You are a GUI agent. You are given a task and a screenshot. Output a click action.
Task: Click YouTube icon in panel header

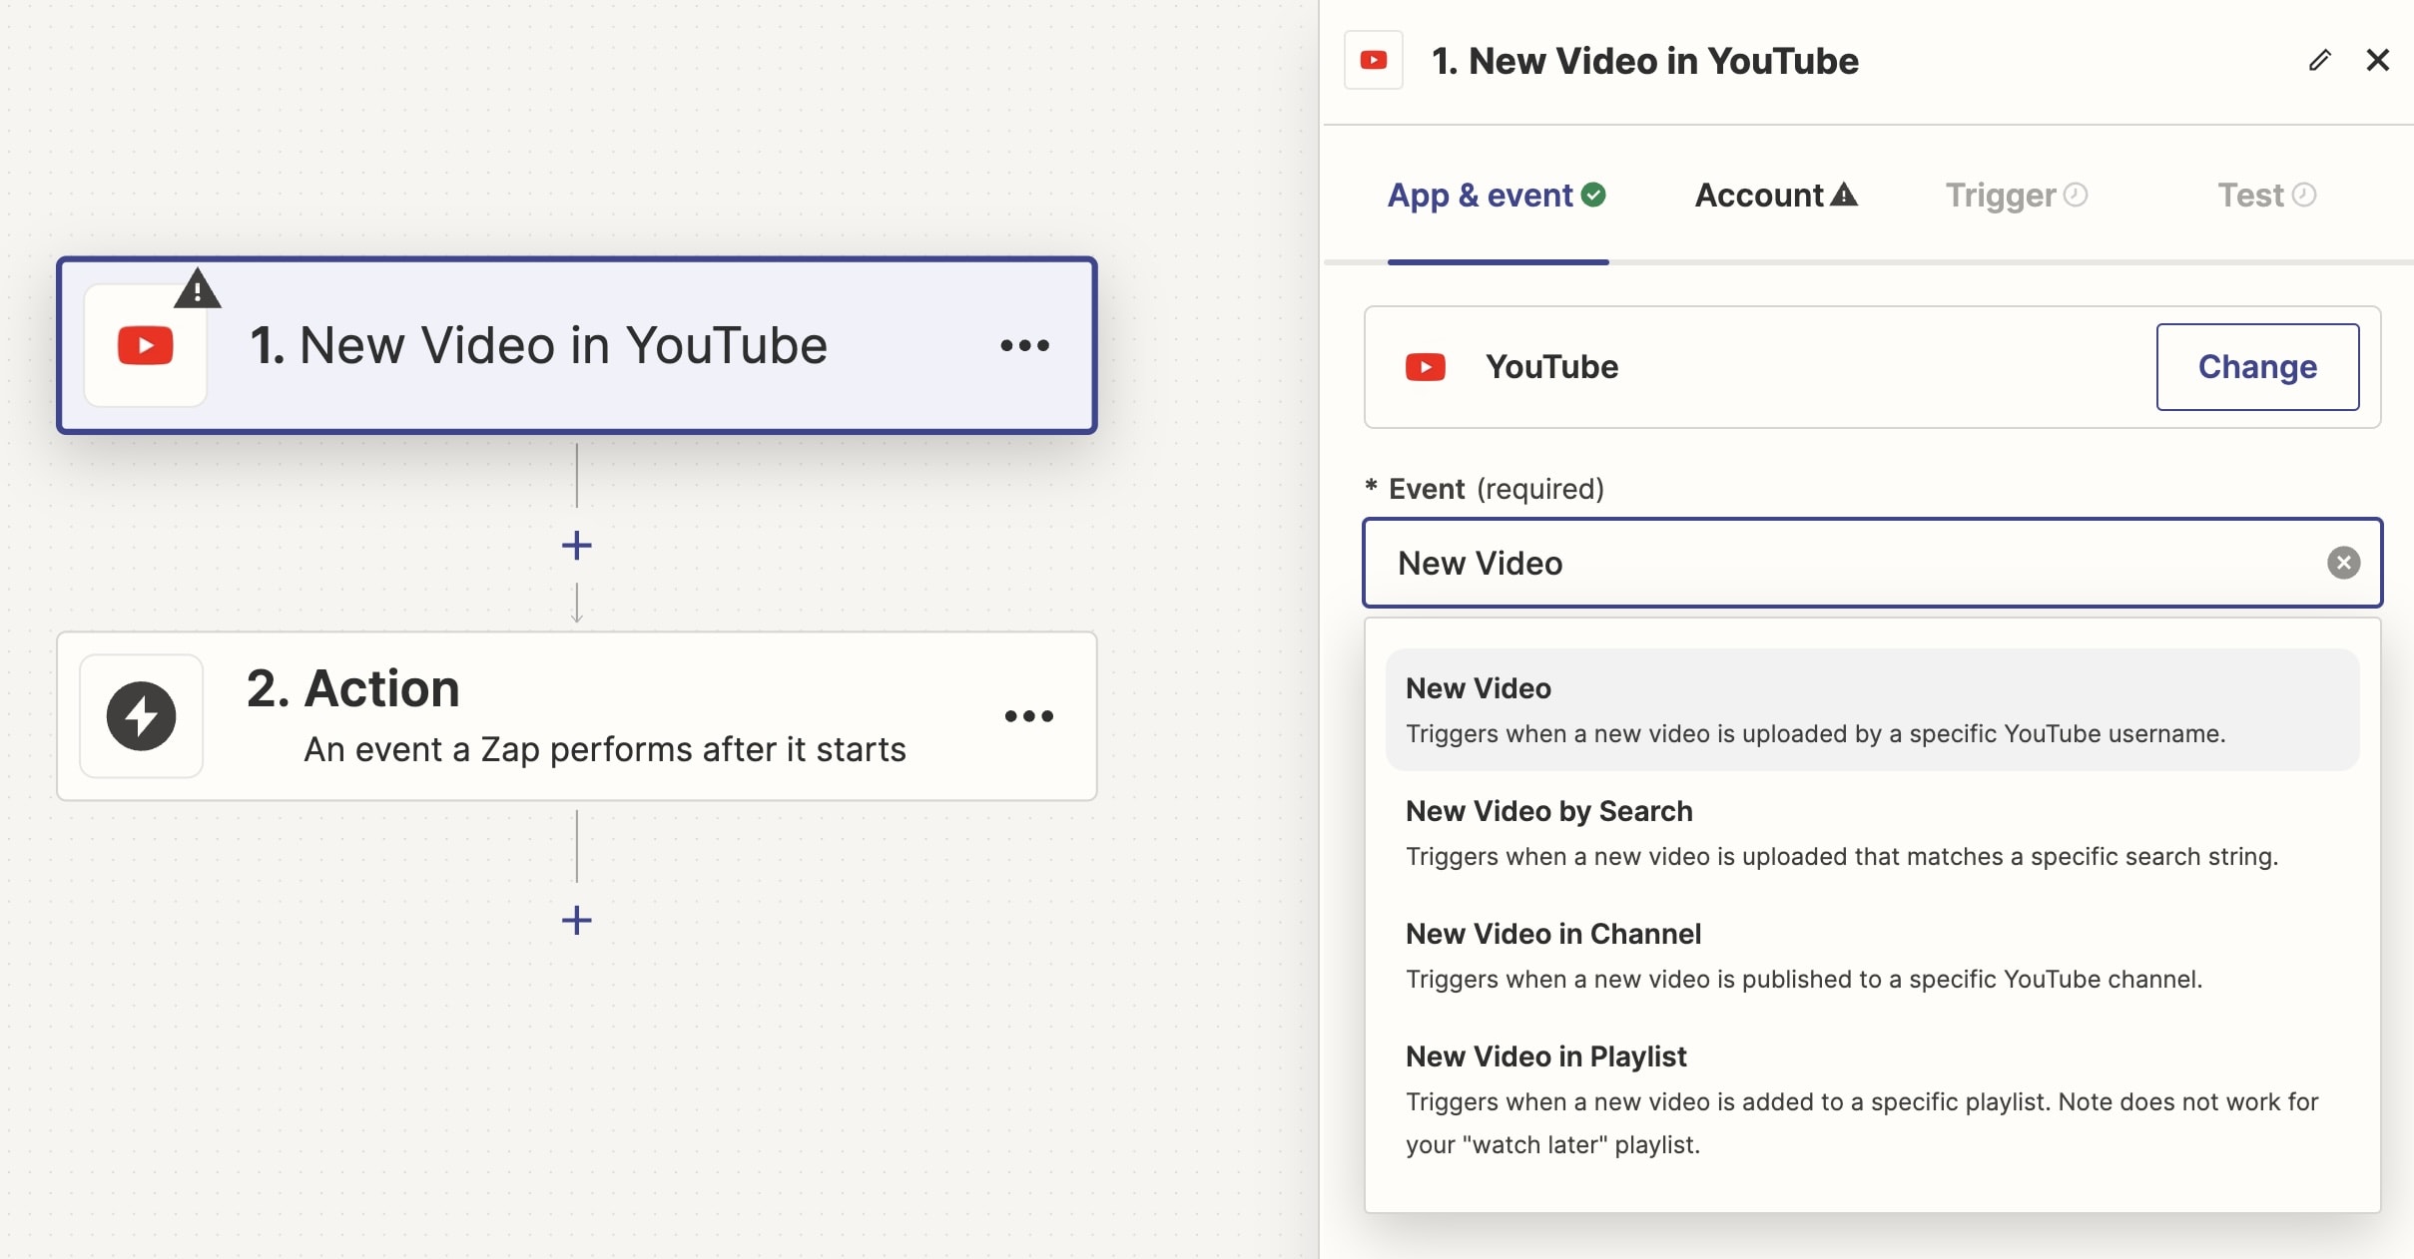point(1374,61)
